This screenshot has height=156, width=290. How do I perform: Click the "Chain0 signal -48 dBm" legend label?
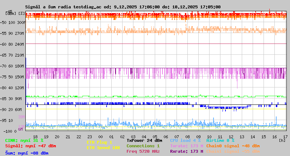pos(233,146)
